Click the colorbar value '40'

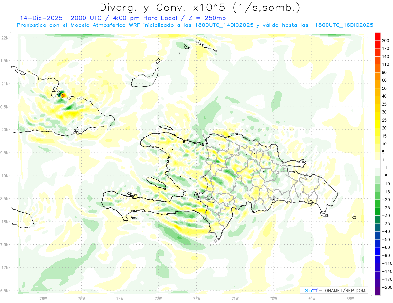[x=385, y=96]
